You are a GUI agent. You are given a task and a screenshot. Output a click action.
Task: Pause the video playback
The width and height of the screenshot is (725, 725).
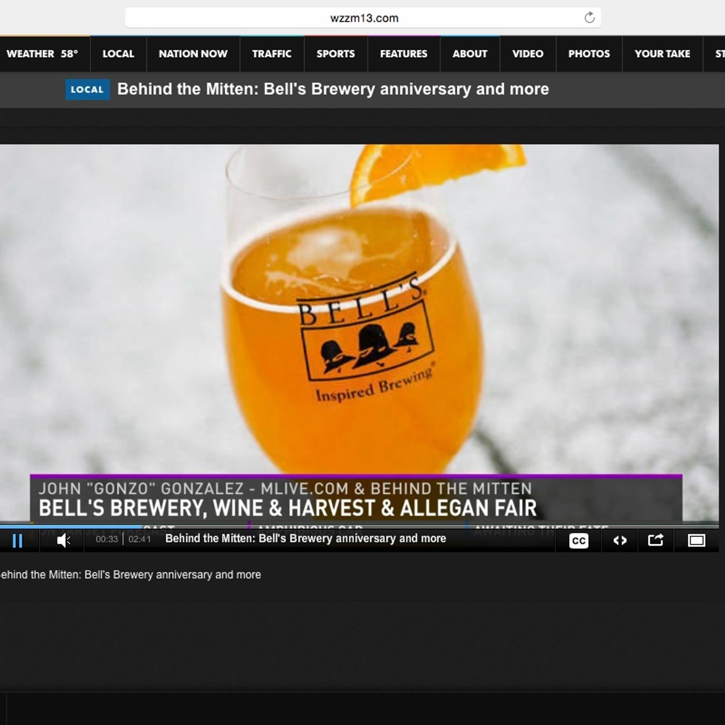click(x=18, y=541)
